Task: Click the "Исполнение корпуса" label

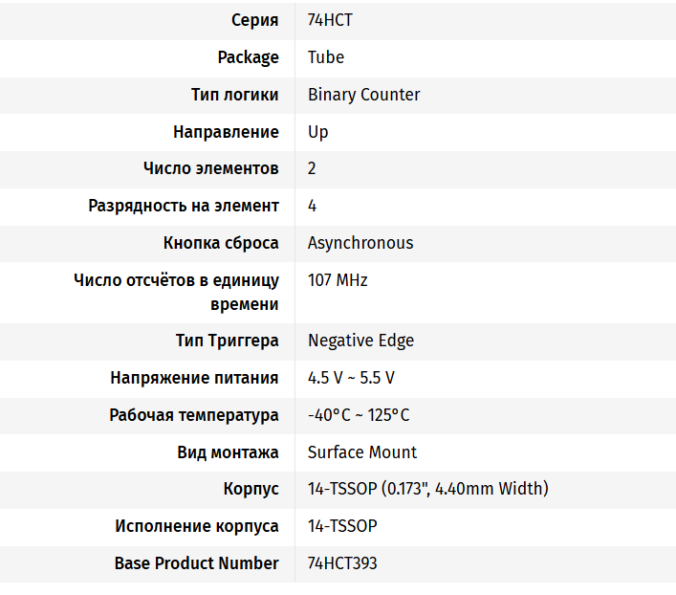Action: (197, 526)
